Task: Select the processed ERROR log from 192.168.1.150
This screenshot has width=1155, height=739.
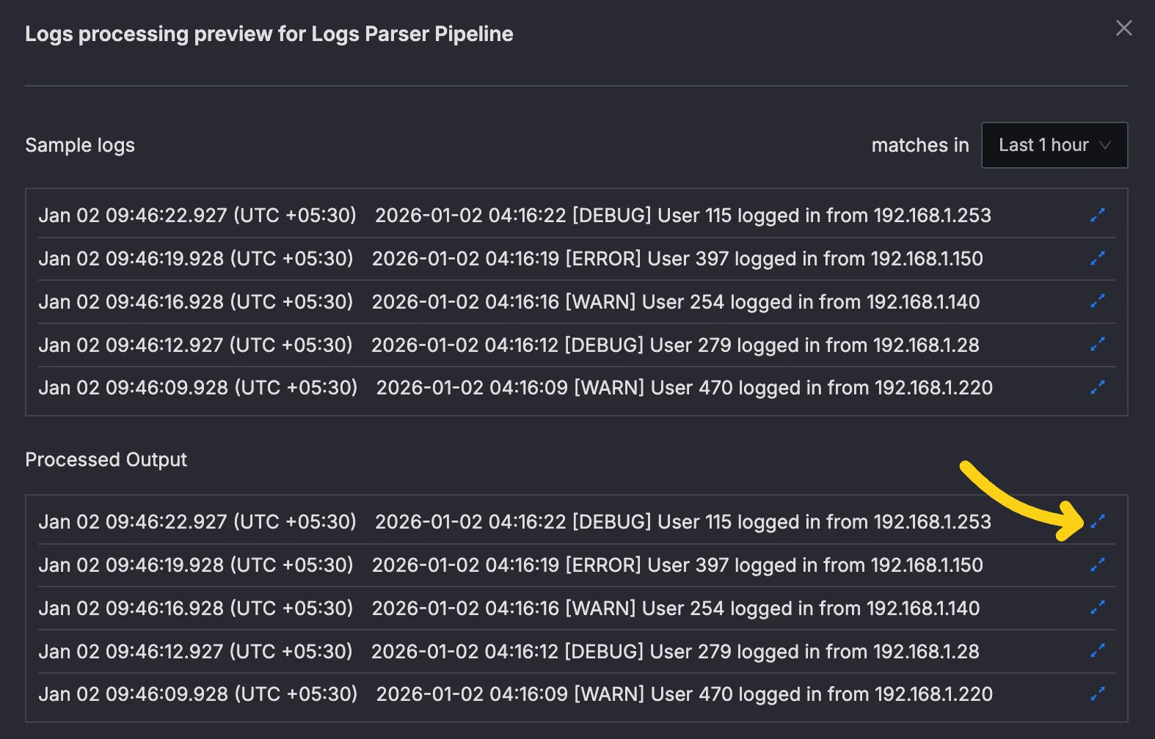Action: click(x=677, y=565)
